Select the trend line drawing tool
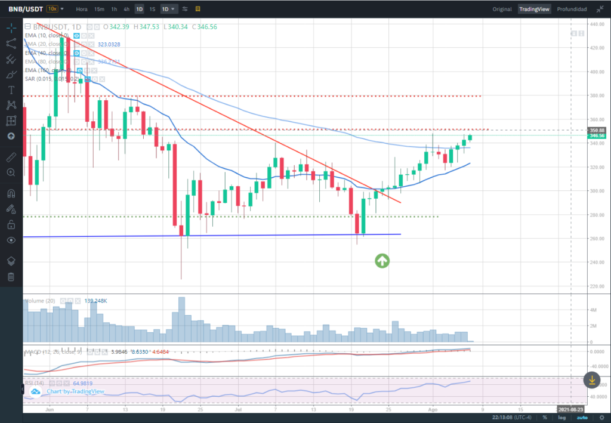The height and width of the screenshot is (423, 611). click(x=11, y=43)
